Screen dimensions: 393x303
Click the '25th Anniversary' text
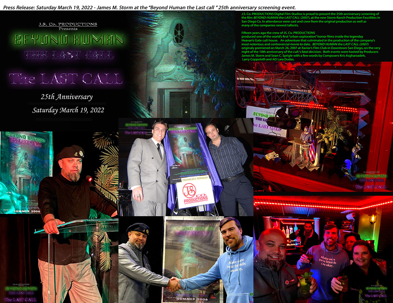[67, 97]
